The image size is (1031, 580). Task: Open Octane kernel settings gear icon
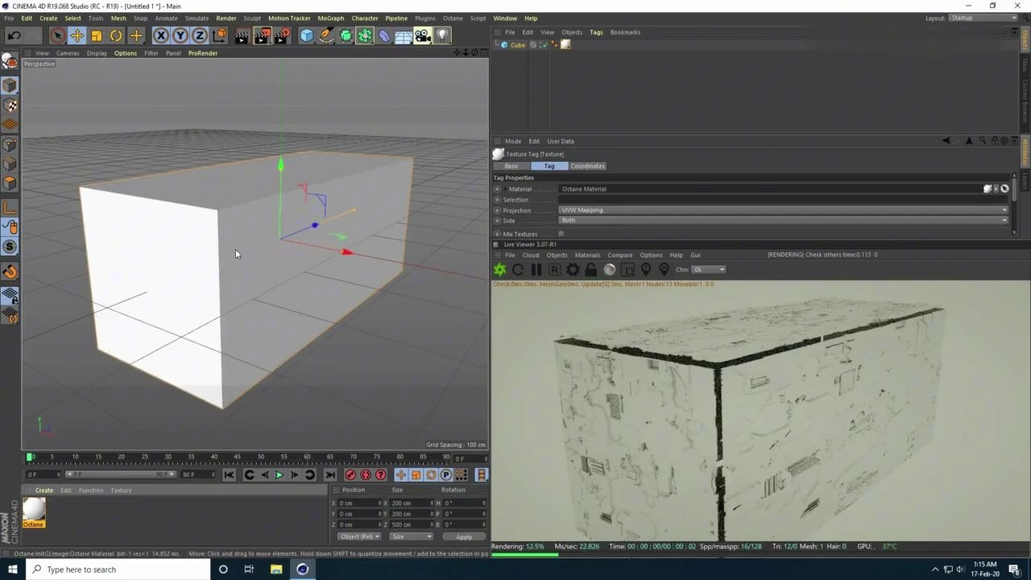pos(572,269)
